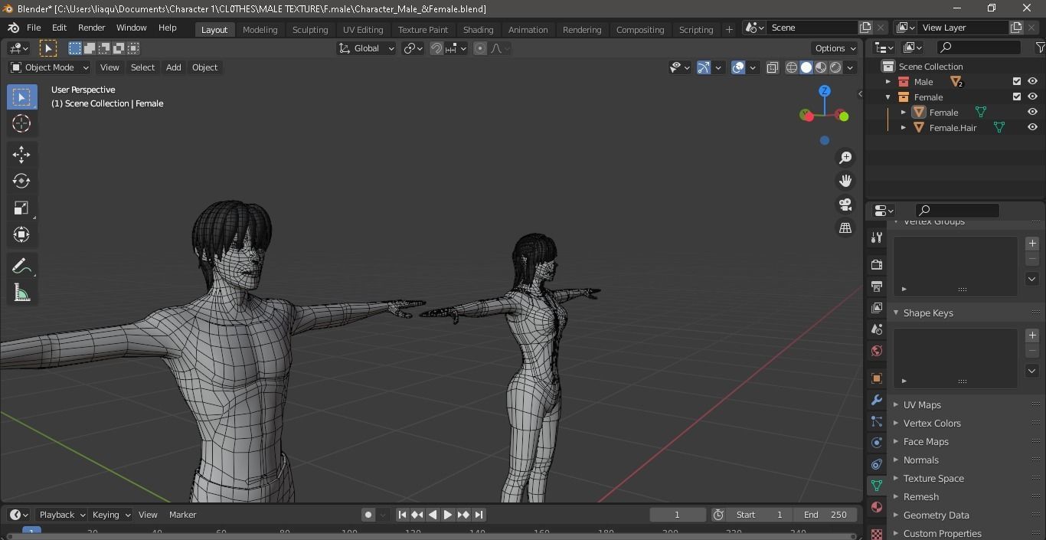Screen dimensions: 1046x540
Task: Open the Options dropdown
Action: tap(835, 48)
